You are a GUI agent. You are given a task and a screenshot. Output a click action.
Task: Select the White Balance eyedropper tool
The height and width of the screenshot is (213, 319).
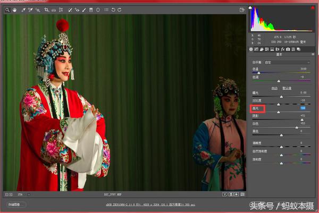23,10
